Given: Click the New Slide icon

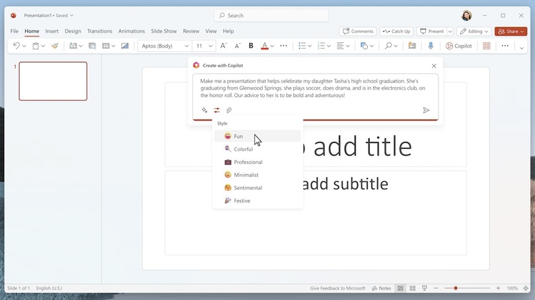Looking at the screenshot, I should click(x=73, y=45).
